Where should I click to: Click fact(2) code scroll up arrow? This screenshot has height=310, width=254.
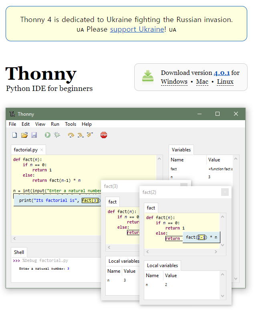(x=222, y=217)
